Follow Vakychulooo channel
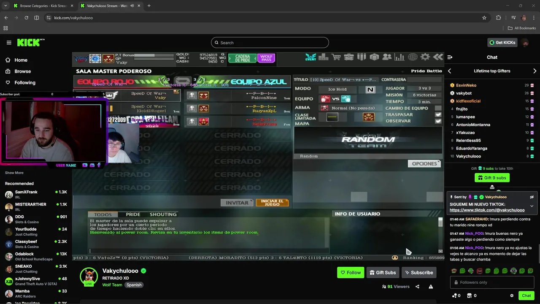 pos(351,273)
